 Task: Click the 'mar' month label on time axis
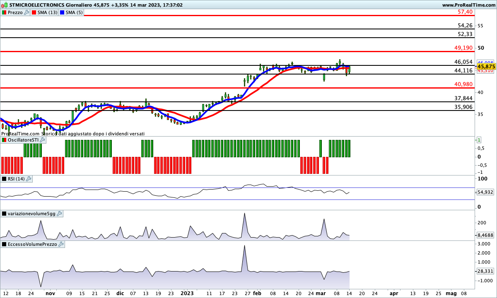[x=321, y=293]
